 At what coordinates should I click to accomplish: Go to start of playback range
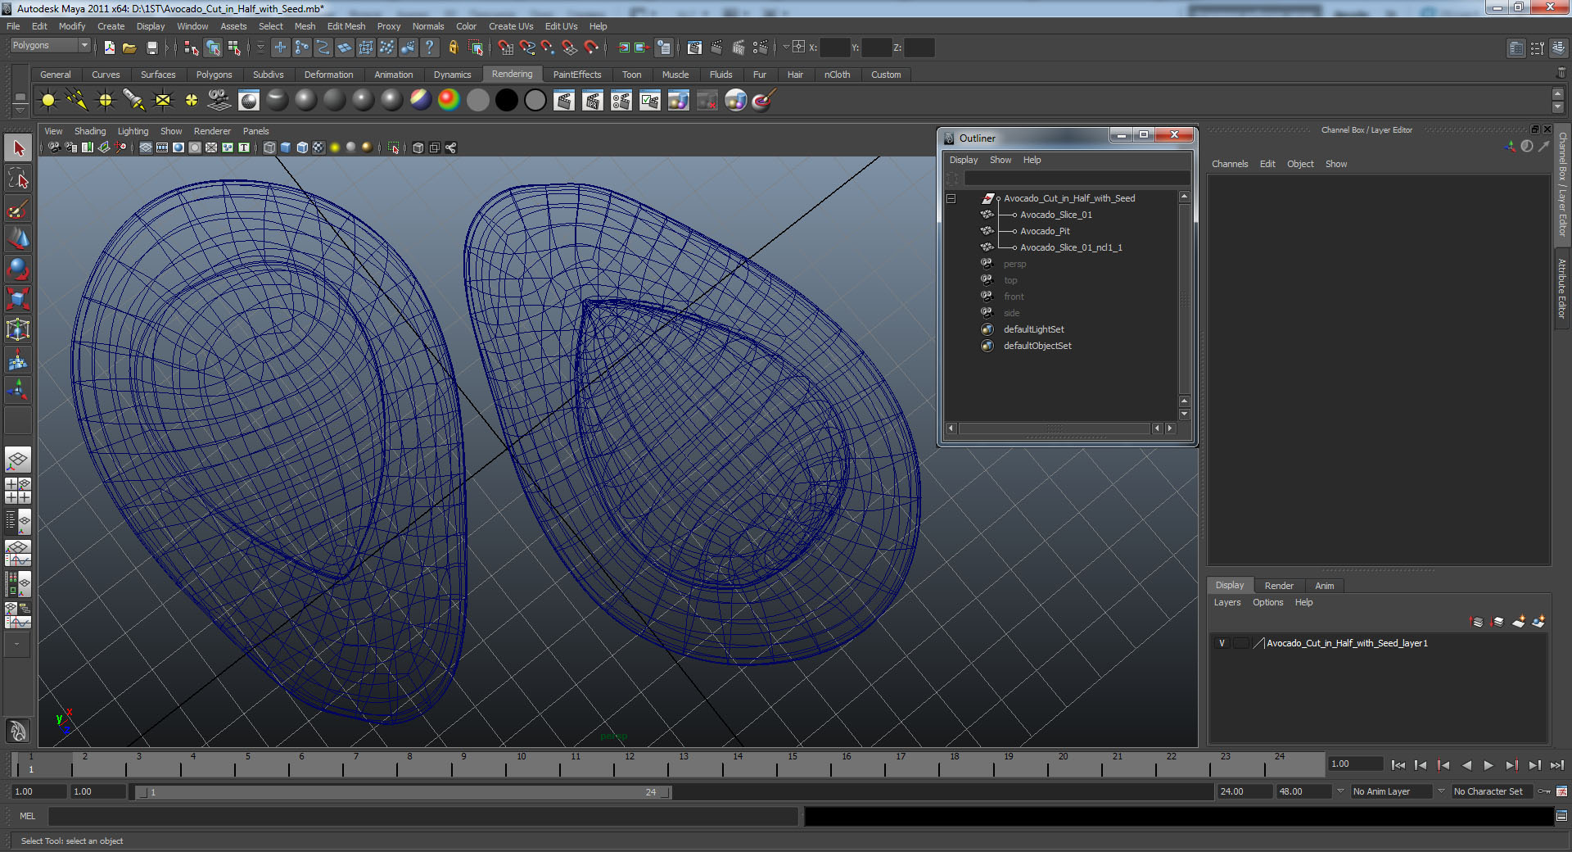point(1398,765)
